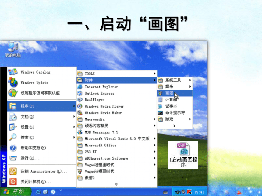Viewport: 262px width, 196px height.
Task: Click the Search (搜索) magnifier icon
Action: point(13,137)
